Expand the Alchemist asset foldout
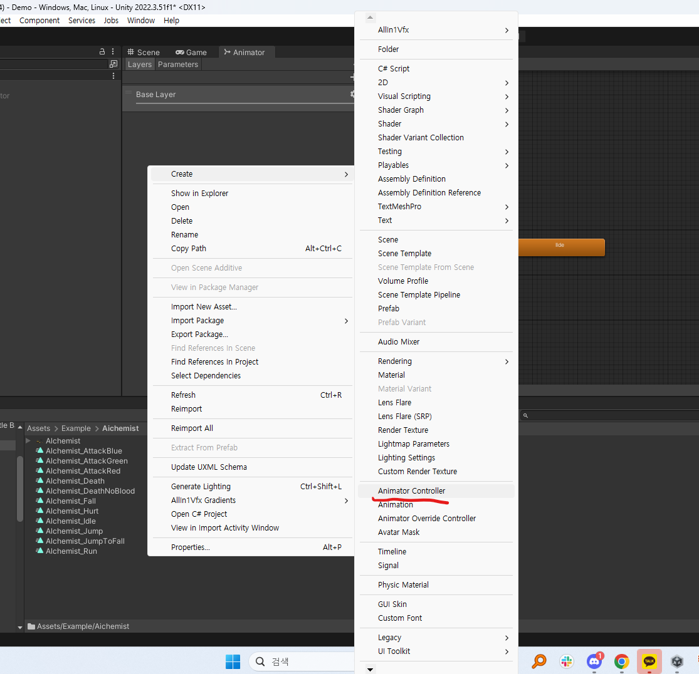Image resolution: width=699 pixels, height=674 pixels. [x=28, y=440]
